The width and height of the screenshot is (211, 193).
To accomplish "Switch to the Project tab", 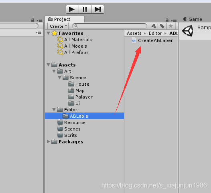I will coord(65,19).
